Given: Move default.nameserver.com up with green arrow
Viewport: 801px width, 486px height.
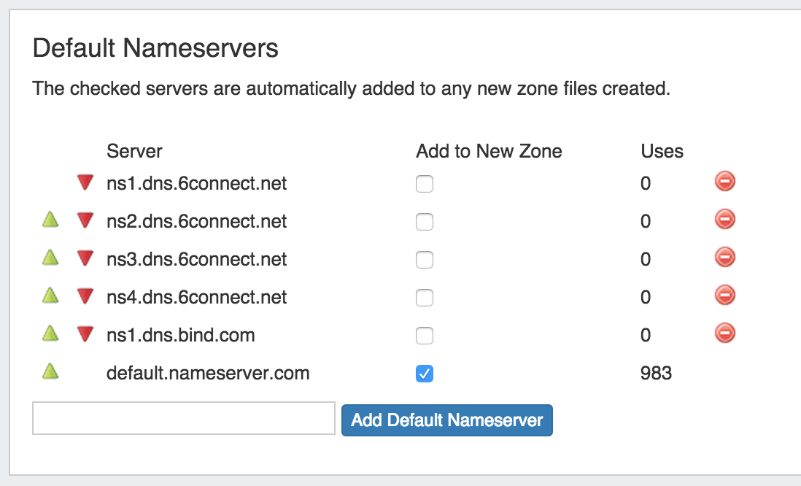Looking at the screenshot, I should click(50, 372).
